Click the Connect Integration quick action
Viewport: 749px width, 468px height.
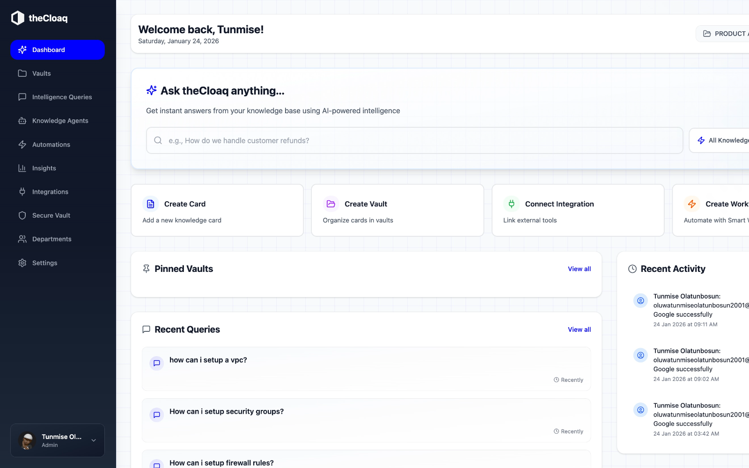(x=578, y=210)
